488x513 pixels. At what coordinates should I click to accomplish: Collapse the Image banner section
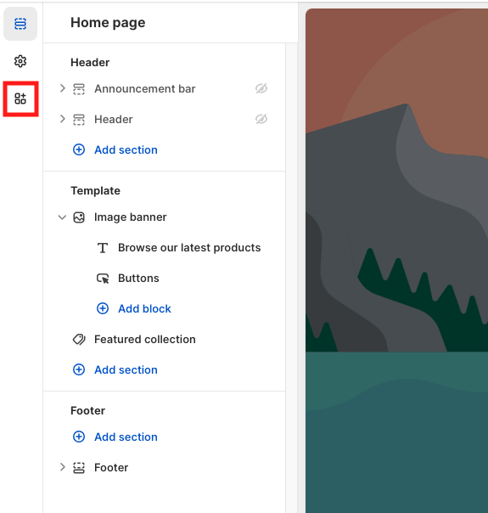62,217
